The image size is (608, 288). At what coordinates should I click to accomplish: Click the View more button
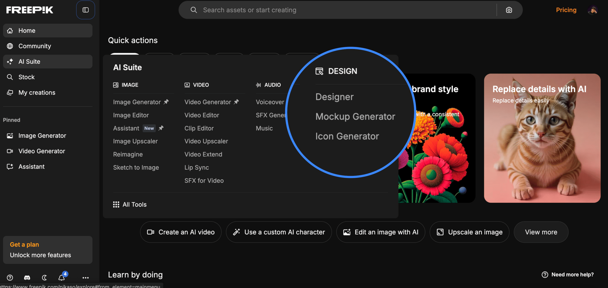point(541,232)
